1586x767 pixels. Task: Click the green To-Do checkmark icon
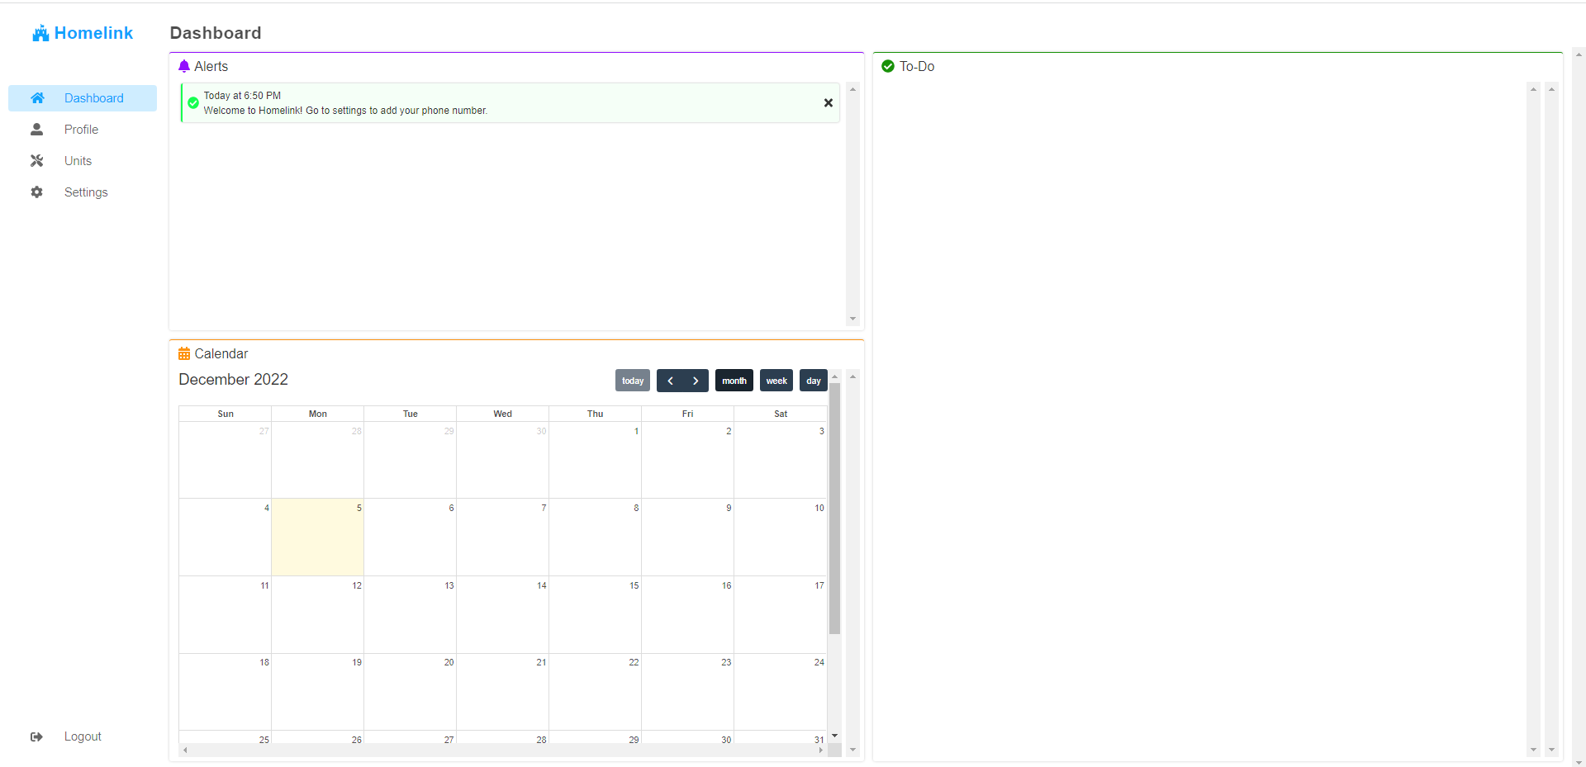[888, 66]
